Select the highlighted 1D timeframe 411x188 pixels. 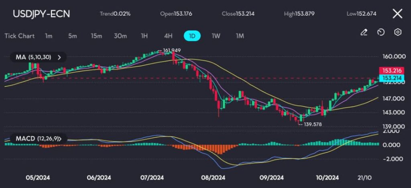pos(192,36)
